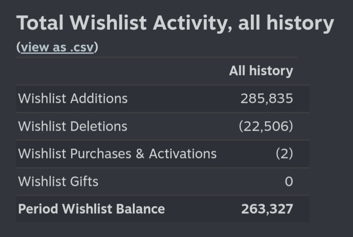Open the "view as .csv" link
Image resolution: width=353 pixels, height=237 pixels.
pyautogui.click(x=57, y=47)
